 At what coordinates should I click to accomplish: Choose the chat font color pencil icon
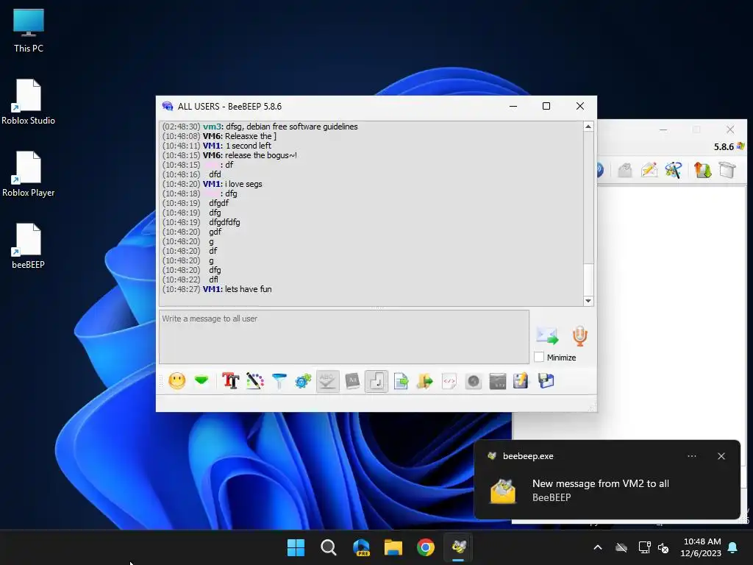pos(255,382)
